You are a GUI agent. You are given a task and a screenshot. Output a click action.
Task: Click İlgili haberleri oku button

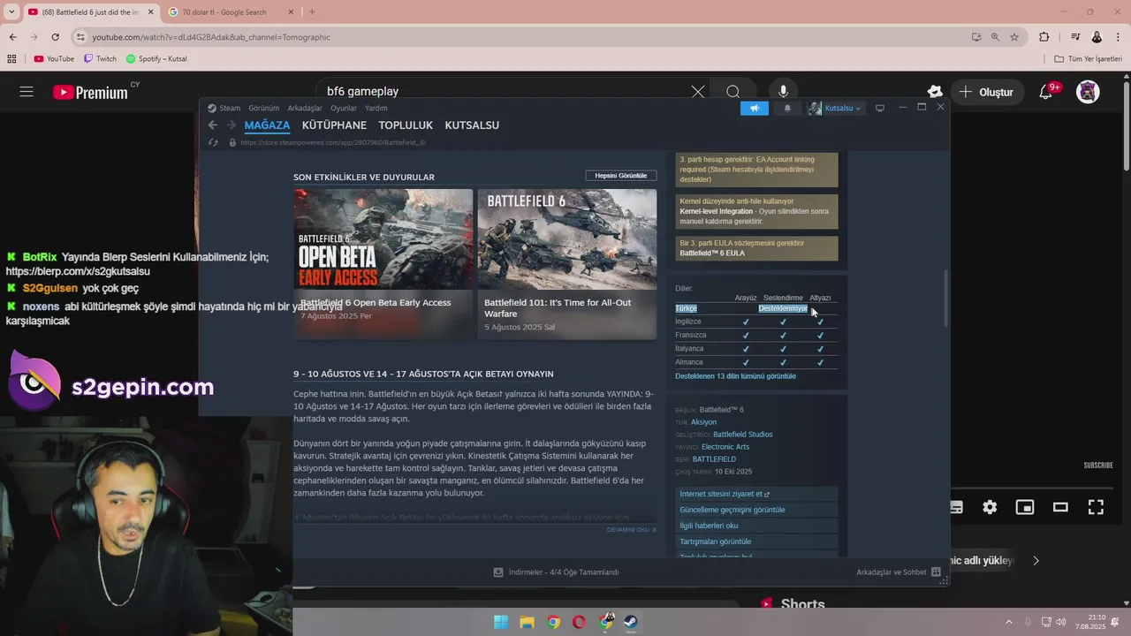pos(756,526)
